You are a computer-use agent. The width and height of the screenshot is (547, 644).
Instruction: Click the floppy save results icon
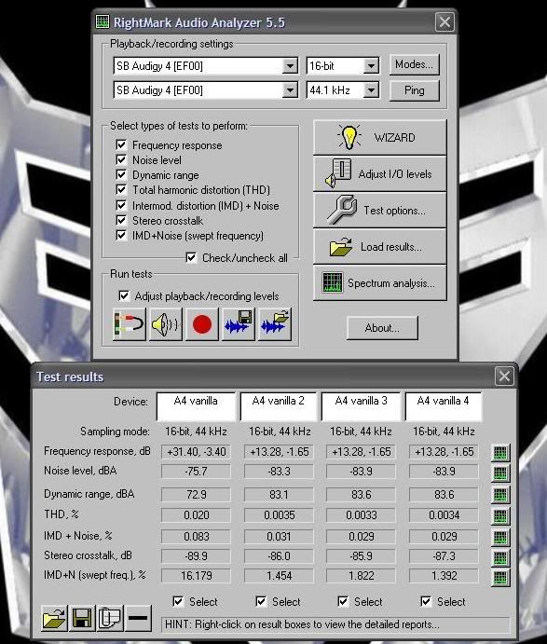(82, 618)
